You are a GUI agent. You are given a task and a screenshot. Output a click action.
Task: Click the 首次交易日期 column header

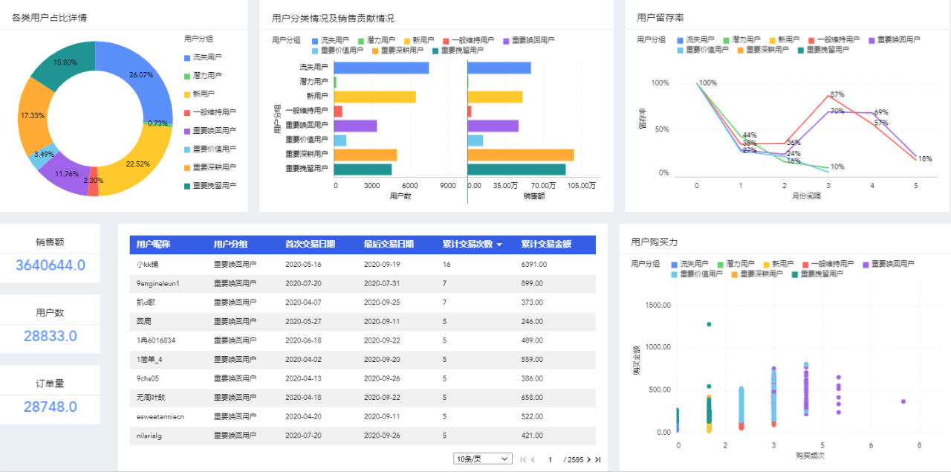pyautogui.click(x=310, y=244)
